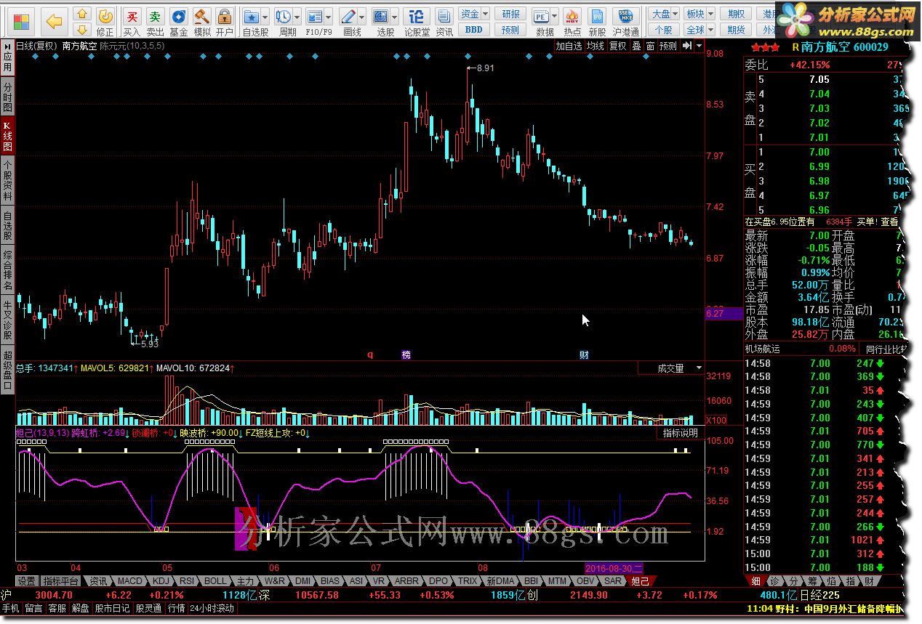Open the 个股资料 sidebar tab

pyautogui.click(x=7, y=179)
